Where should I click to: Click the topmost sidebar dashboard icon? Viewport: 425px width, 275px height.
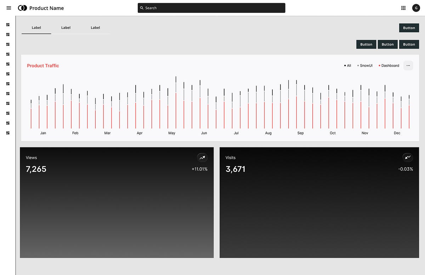pos(8,24)
